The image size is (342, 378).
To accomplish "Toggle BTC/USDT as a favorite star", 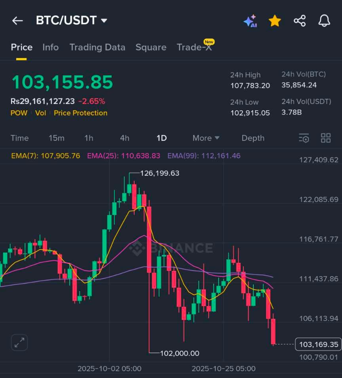I will (x=275, y=20).
